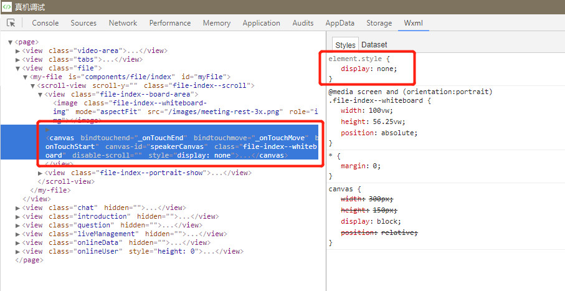Expand the file-index--portrait-show view
The height and width of the screenshot is (291, 565).
click(x=40, y=173)
